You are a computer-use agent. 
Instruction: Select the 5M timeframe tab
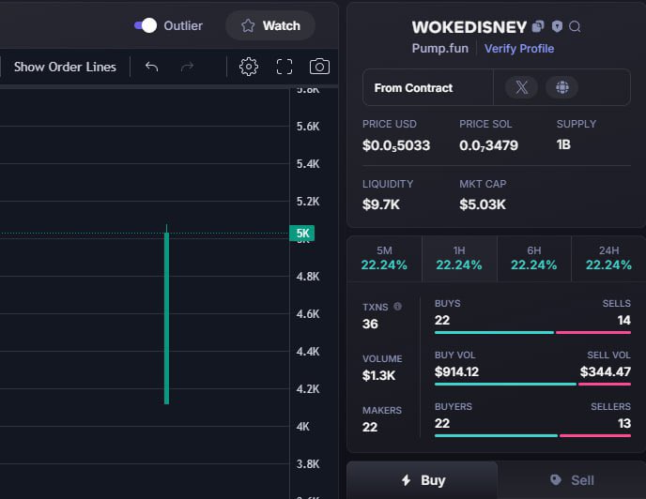[x=384, y=259]
